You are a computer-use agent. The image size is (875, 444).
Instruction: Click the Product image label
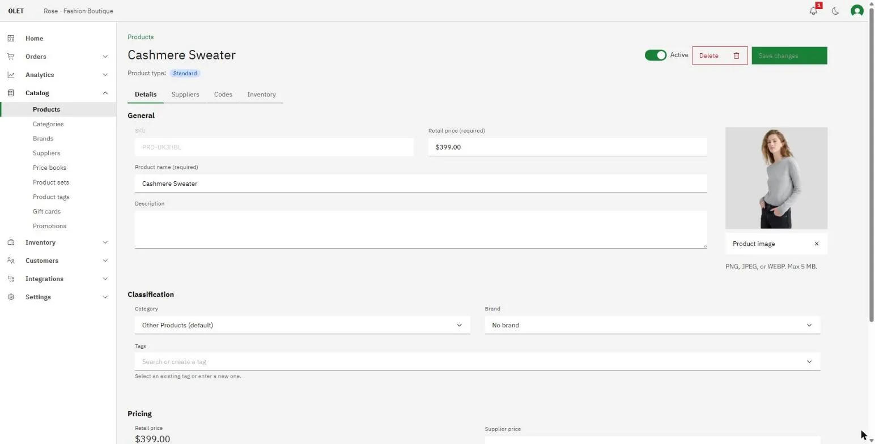(x=754, y=244)
